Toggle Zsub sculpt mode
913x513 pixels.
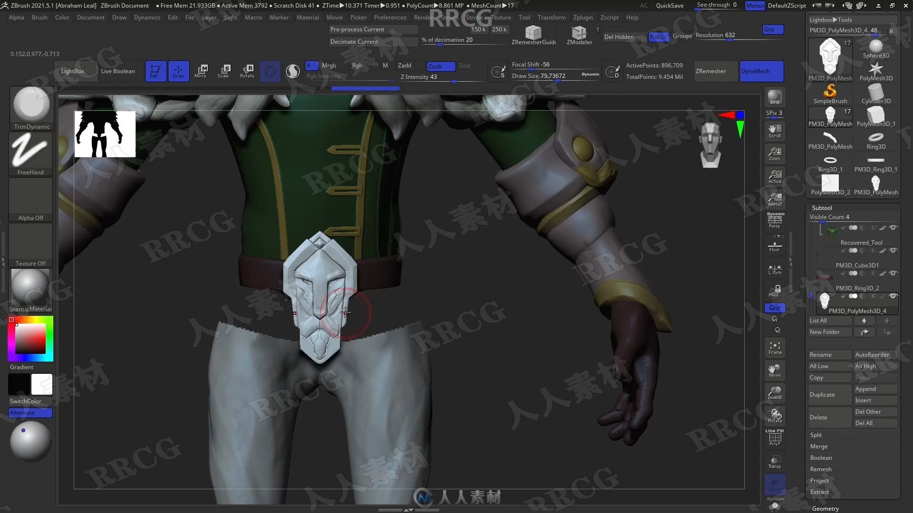[441, 66]
